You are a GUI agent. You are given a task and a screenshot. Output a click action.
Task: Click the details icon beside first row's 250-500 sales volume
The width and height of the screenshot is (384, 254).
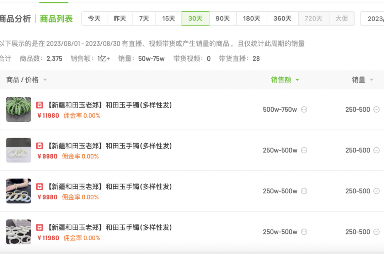point(377,110)
